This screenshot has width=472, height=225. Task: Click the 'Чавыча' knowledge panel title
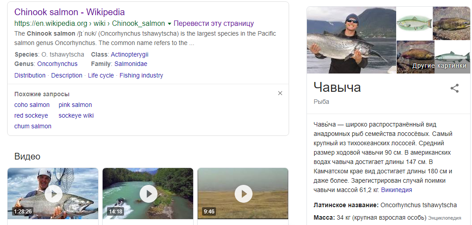click(x=337, y=87)
